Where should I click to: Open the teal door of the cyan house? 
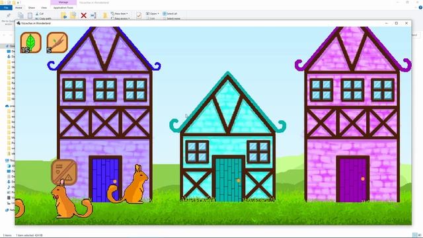(x=229, y=179)
